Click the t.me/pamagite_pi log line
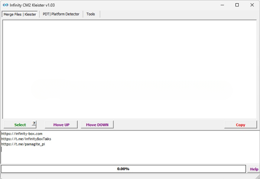 click(x=23, y=144)
